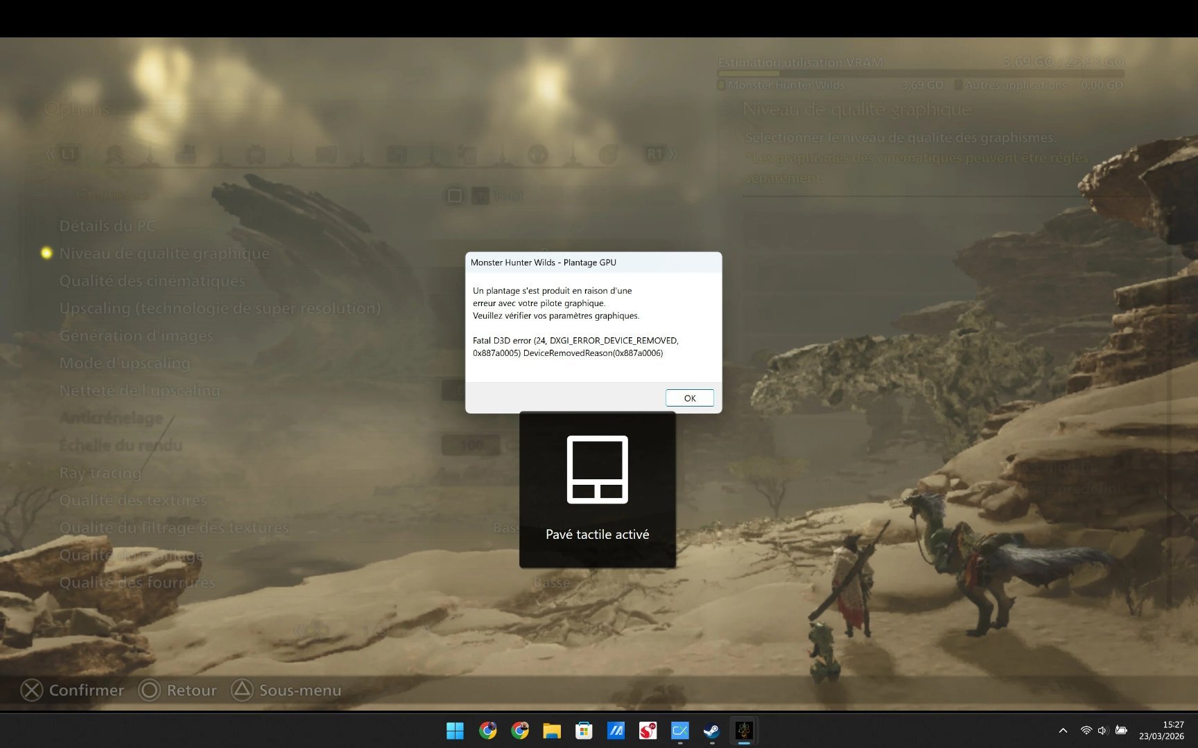Open File Explorer from the taskbar
The image size is (1198, 748).
[552, 731]
